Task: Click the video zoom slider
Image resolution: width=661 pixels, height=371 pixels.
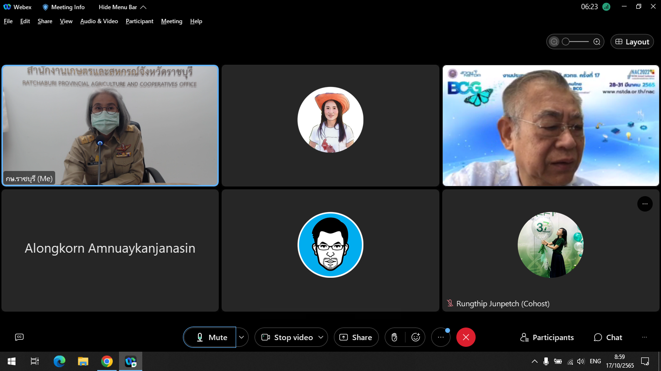Action: pyautogui.click(x=575, y=42)
